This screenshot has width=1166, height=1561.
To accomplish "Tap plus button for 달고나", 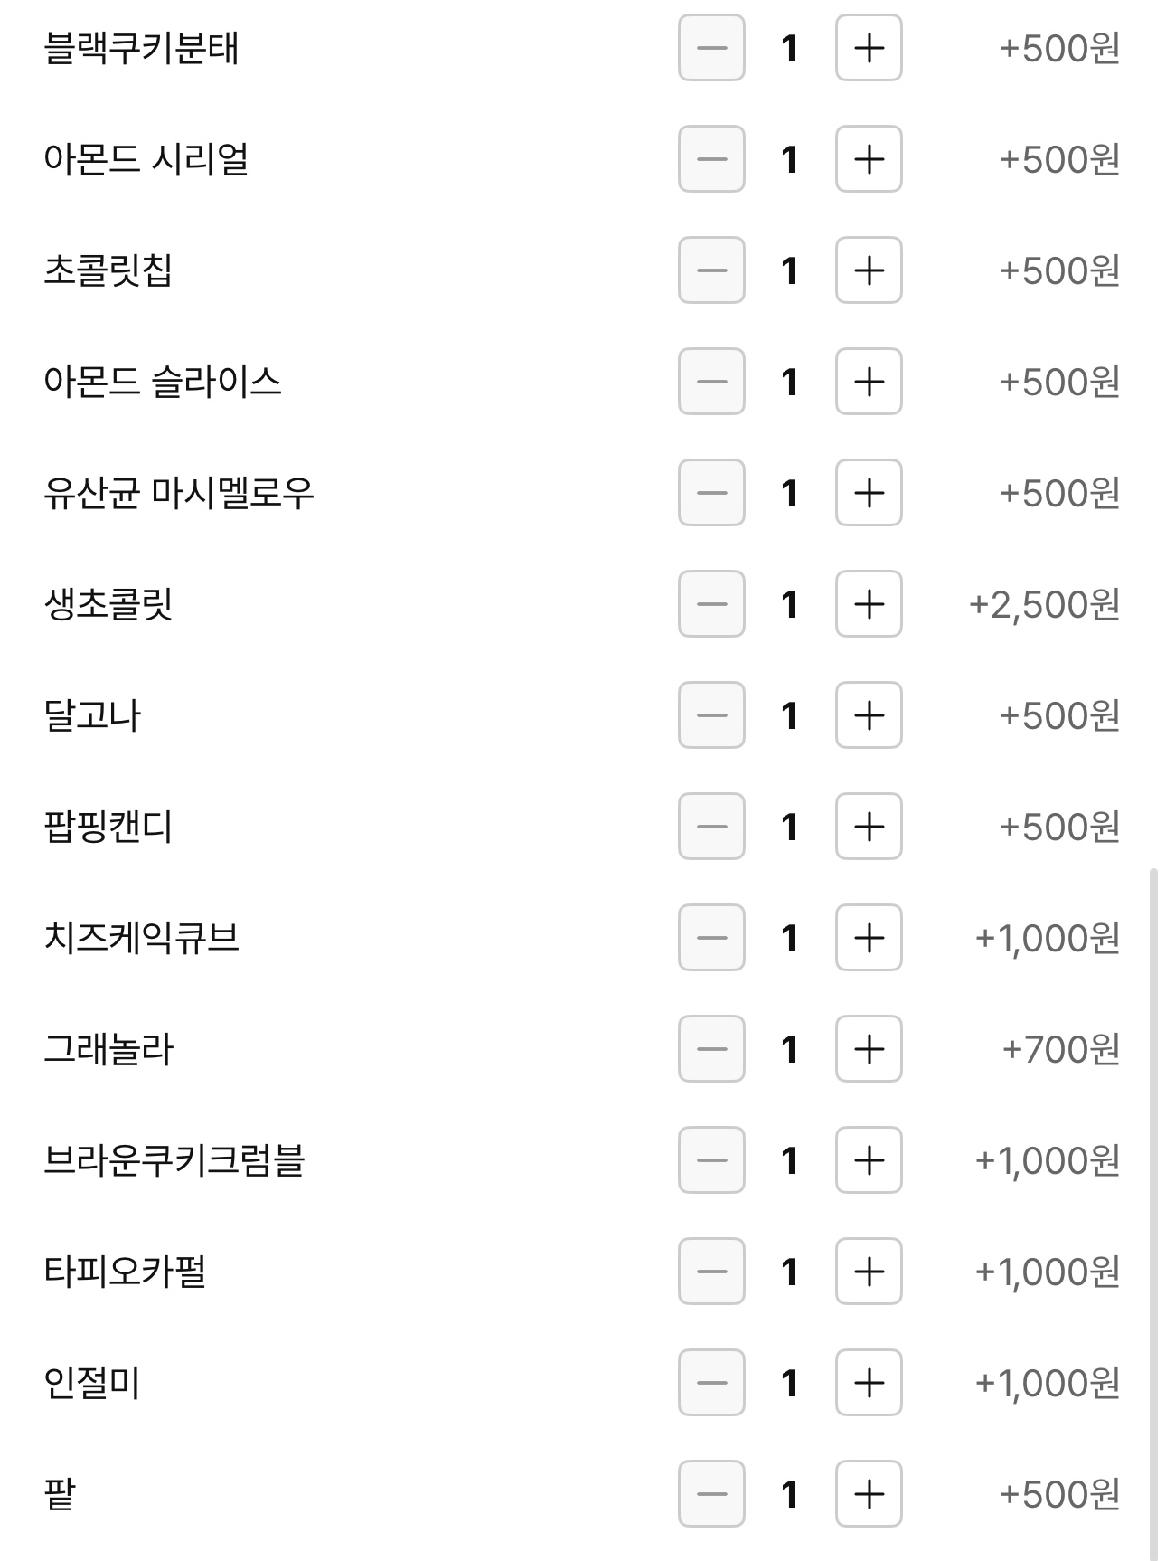I will 869,715.
